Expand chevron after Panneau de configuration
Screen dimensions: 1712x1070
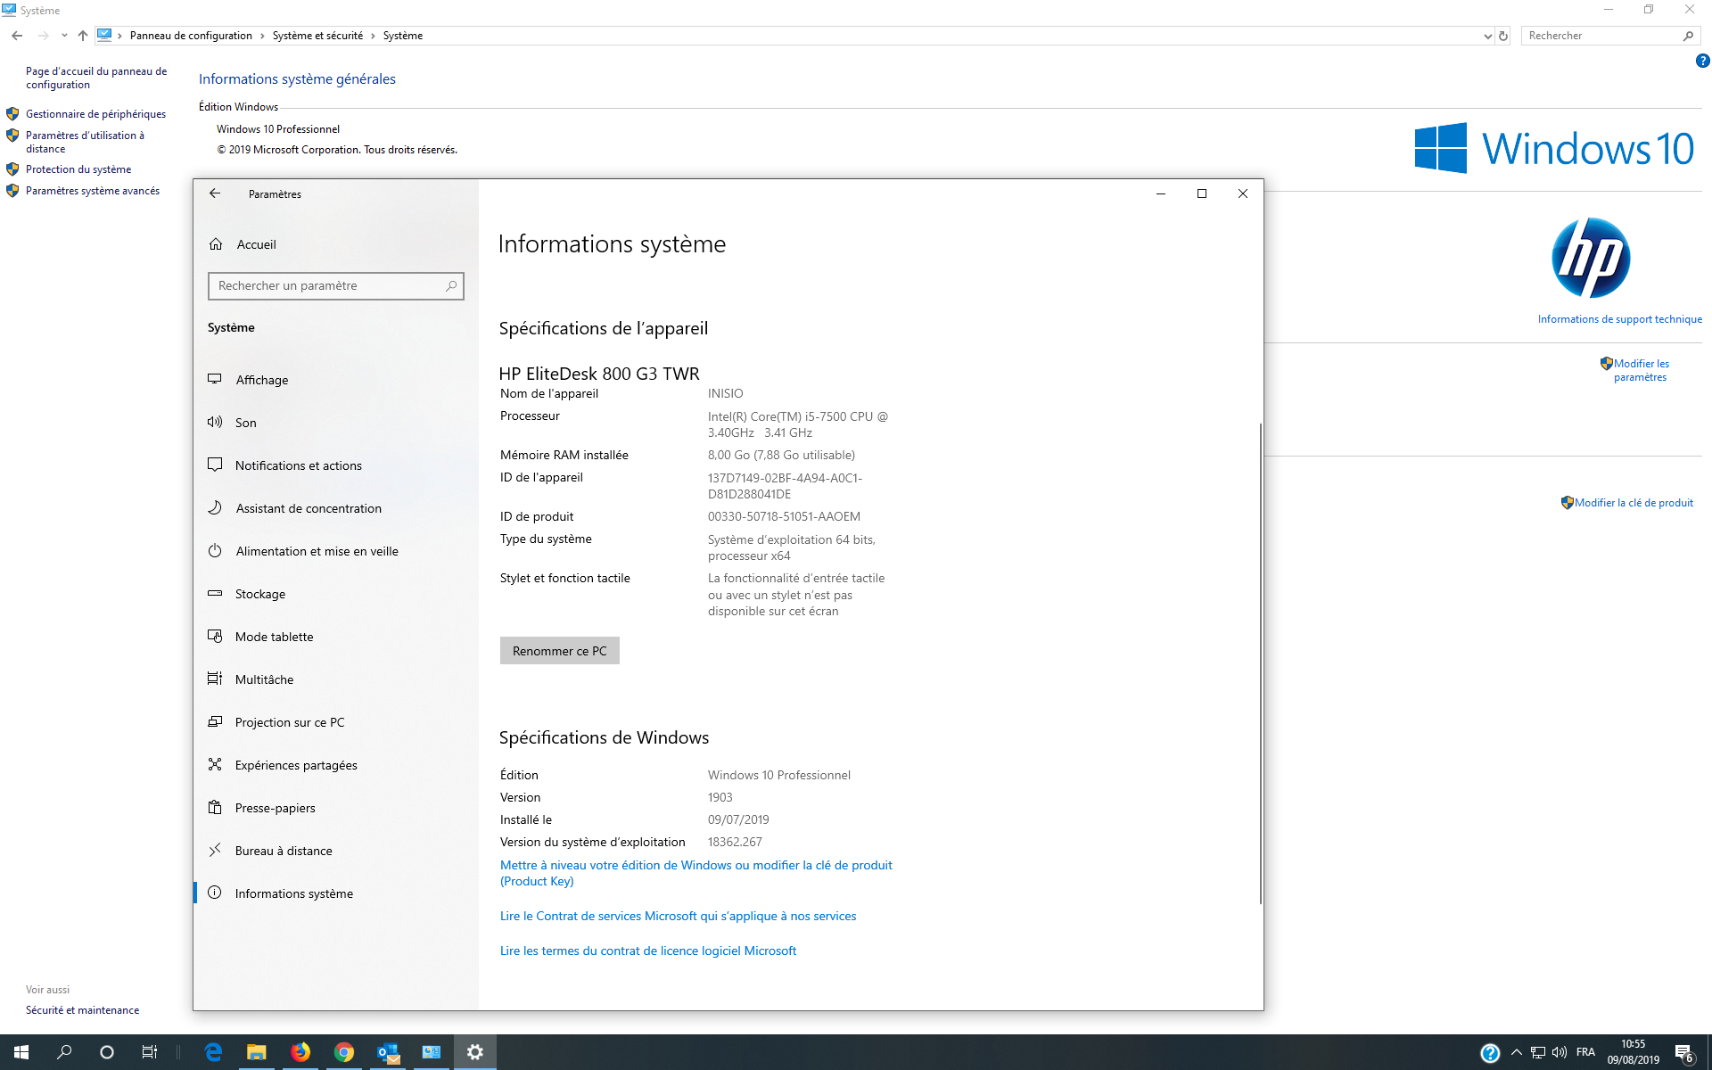click(262, 36)
